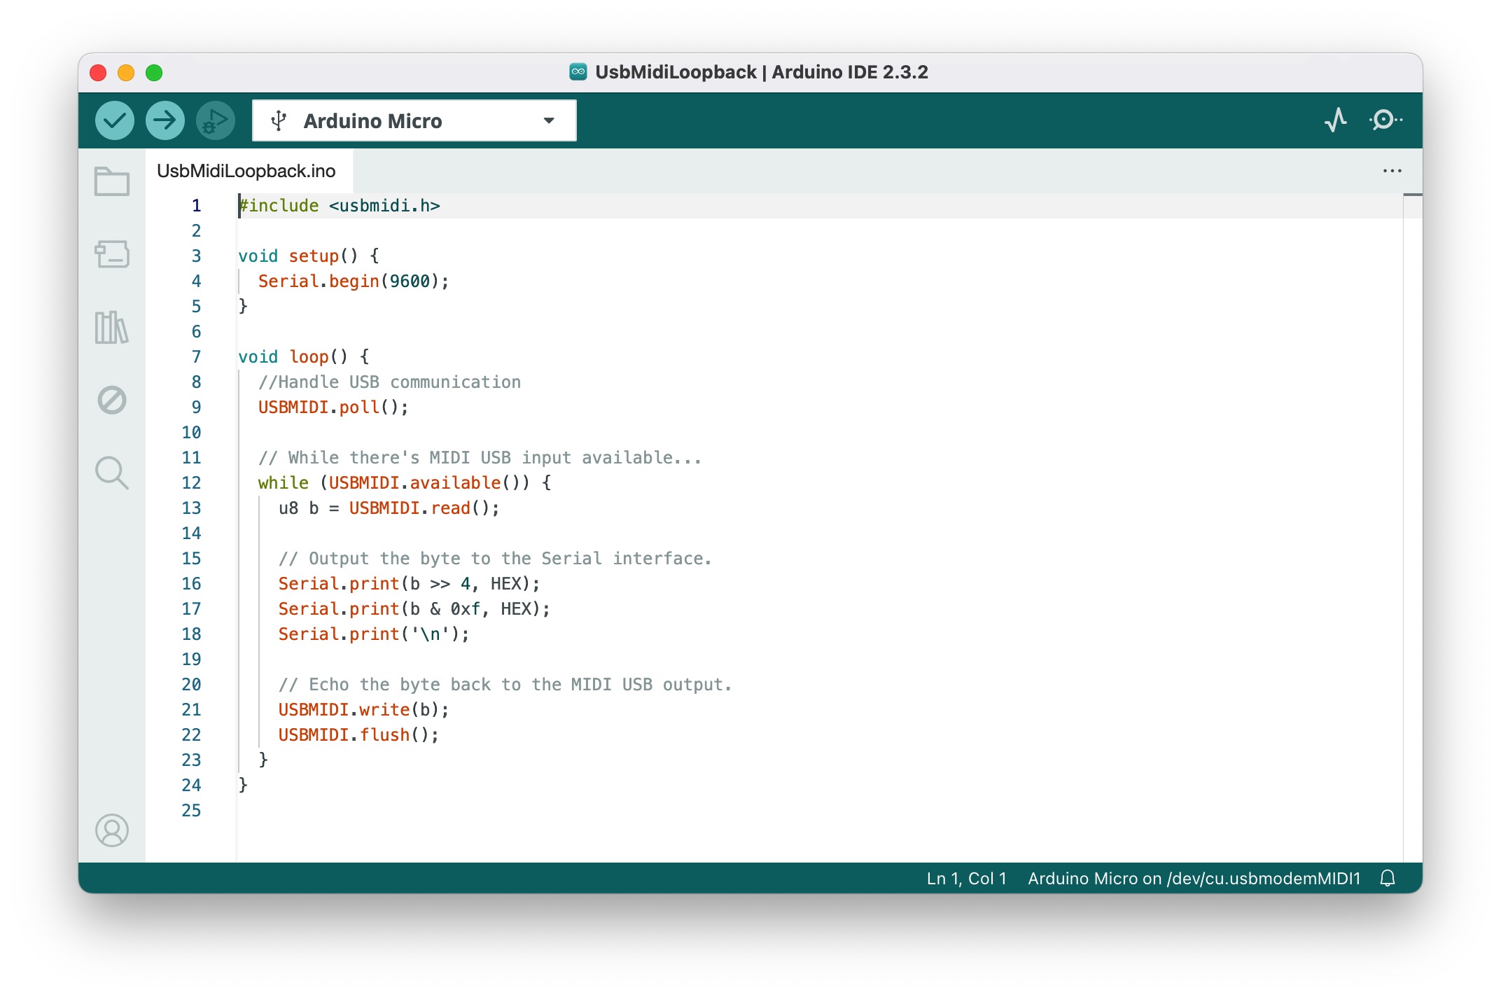Show the Debug sidebar panel
Image resolution: width=1501 pixels, height=997 pixels.
click(112, 400)
